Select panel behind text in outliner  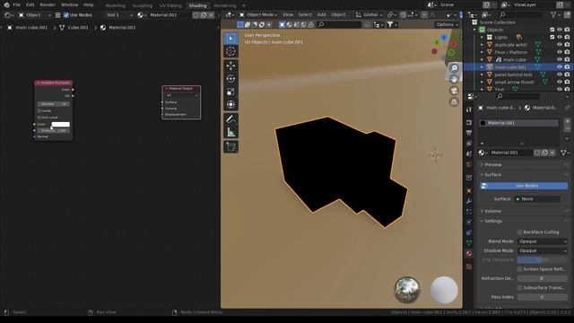coord(513,74)
